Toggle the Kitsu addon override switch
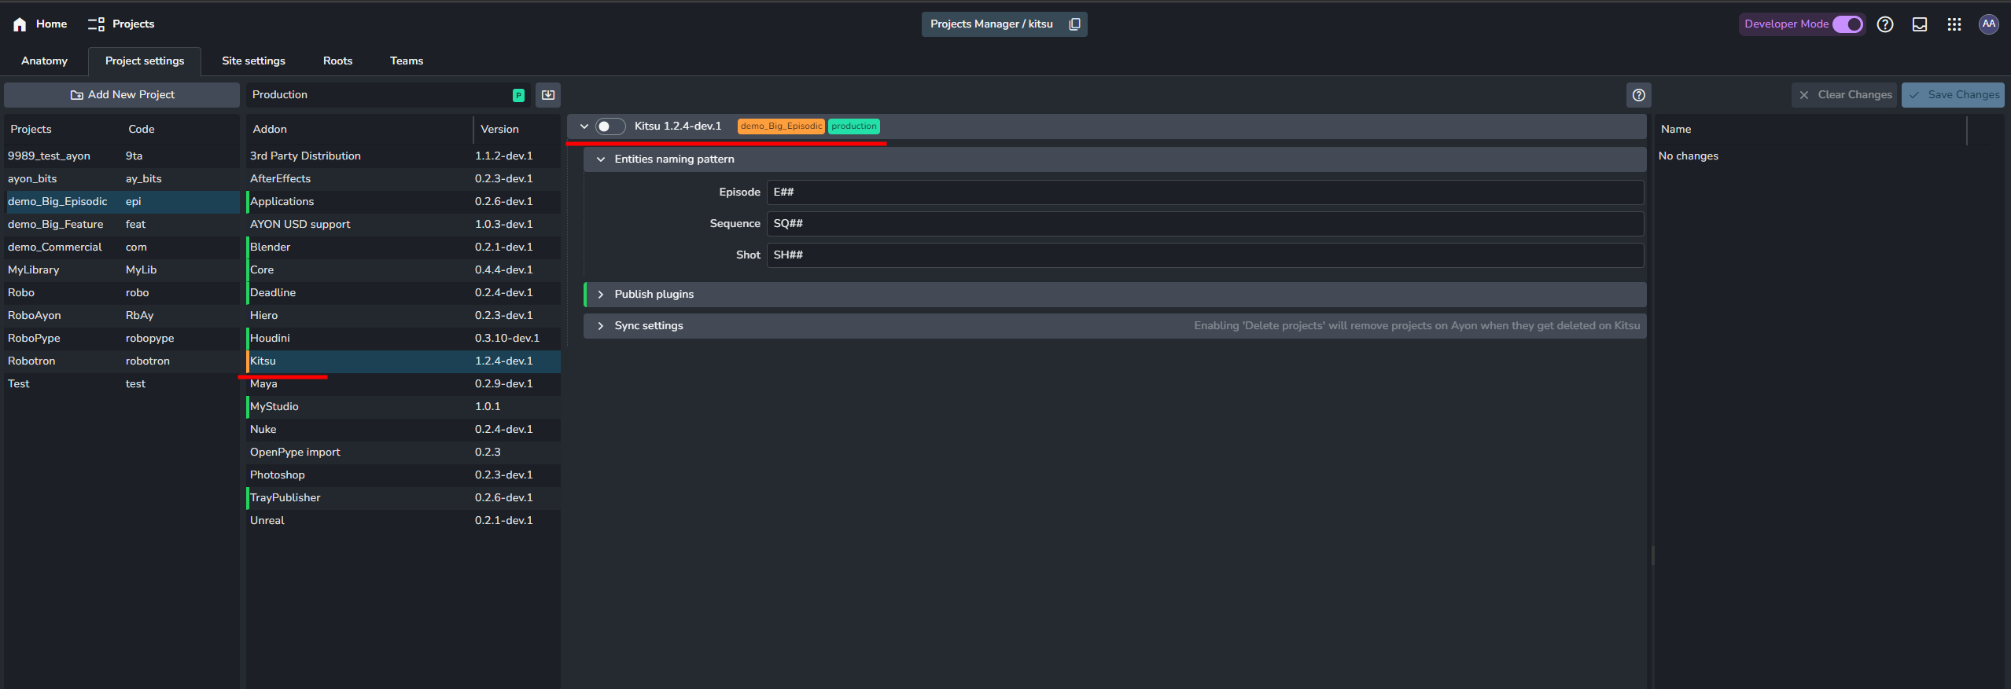2011x689 pixels. 610,126
